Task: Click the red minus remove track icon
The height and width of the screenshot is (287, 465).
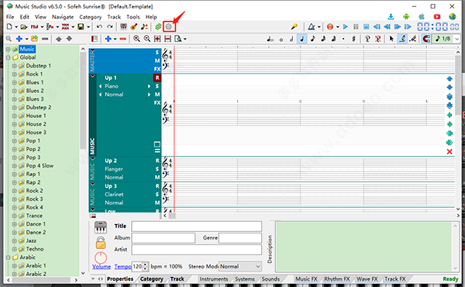Action: pos(122,39)
